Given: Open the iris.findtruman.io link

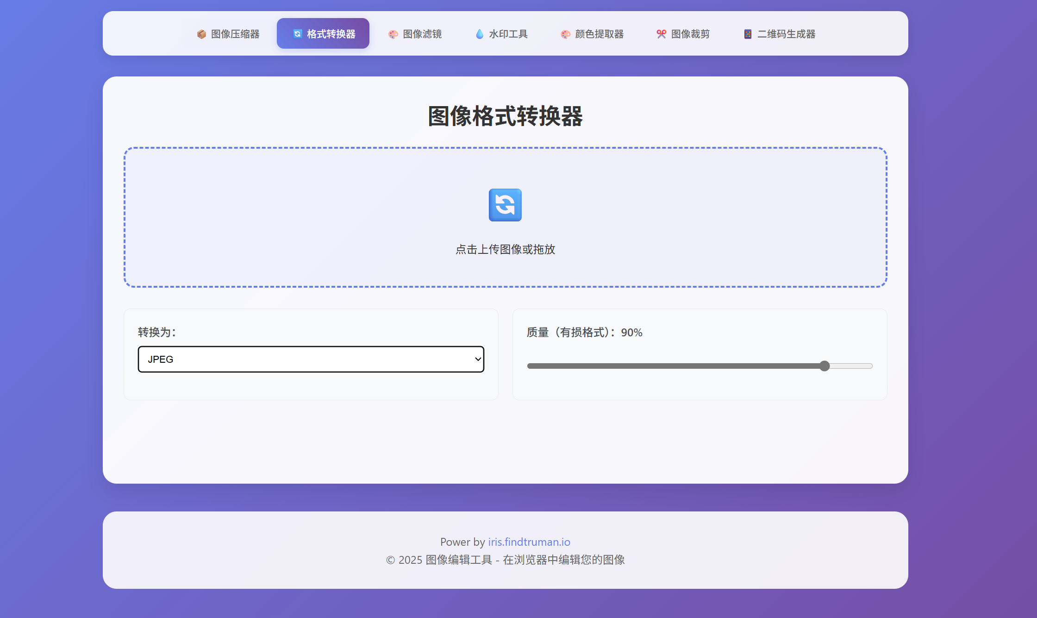Looking at the screenshot, I should tap(529, 542).
